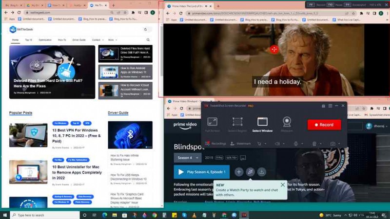Open dheeraj profile menu in Prime Video
Screen dimensions: 390x219
coord(376,126)
